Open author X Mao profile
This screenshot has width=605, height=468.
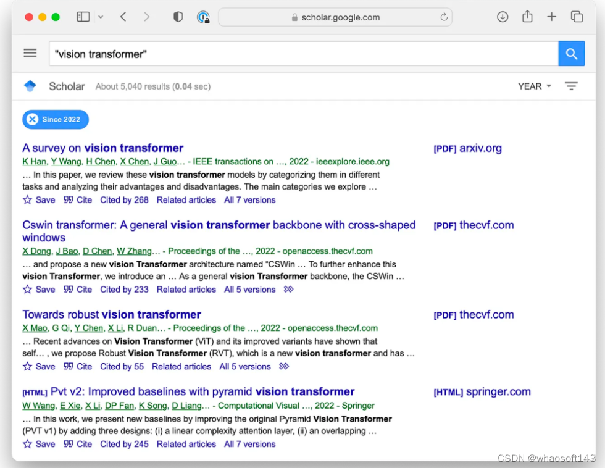pos(35,328)
